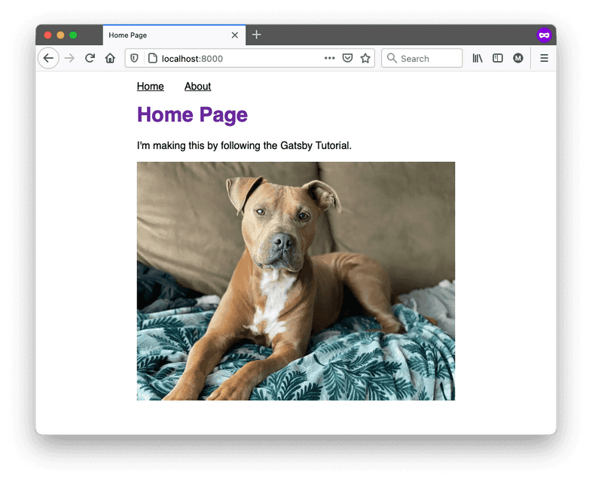Click the dog photo on the page
The width and height of the screenshot is (592, 482).
coord(295,281)
